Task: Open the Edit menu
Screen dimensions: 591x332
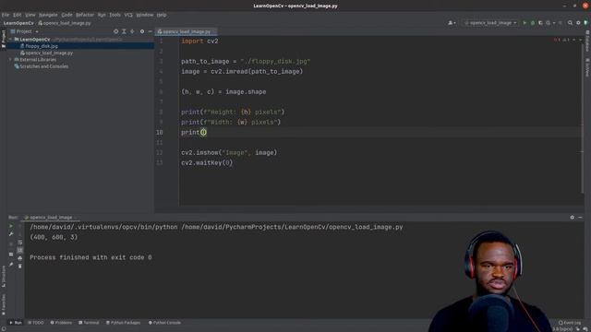Action: pos(17,15)
